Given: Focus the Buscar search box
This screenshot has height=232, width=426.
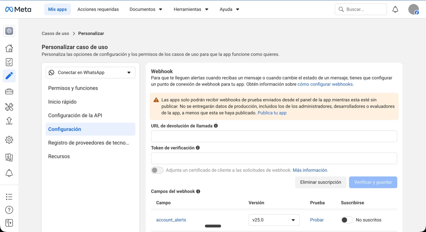Looking at the screenshot, I should pyautogui.click(x=361, y=9).
